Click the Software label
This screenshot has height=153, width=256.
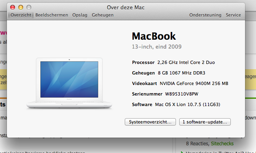(142, 104)
